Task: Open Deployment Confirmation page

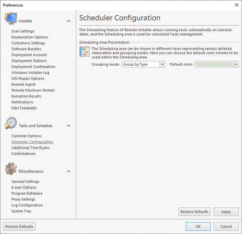Action: pos(33,67)
